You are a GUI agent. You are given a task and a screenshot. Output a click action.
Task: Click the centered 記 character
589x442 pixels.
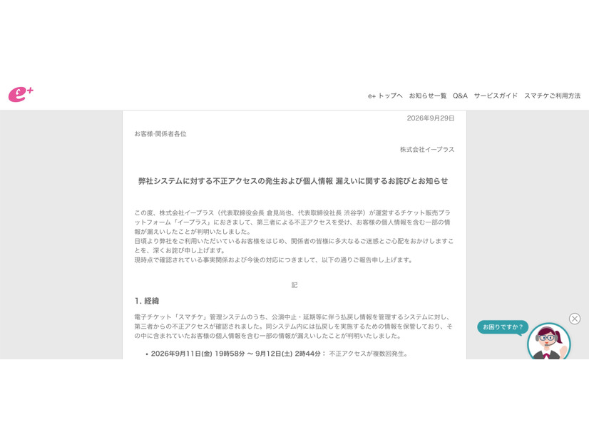(294, 285)
